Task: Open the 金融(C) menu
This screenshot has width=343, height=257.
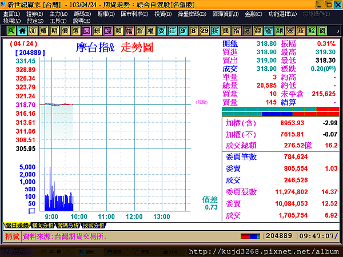Action: click(x=253, y=14)
